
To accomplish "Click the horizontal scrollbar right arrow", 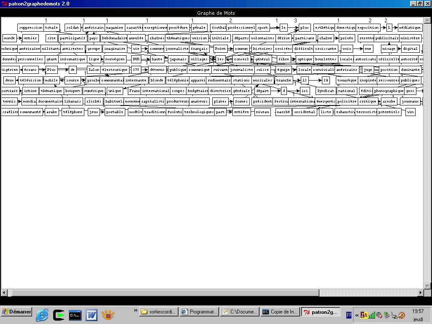I will coord(420,292).
